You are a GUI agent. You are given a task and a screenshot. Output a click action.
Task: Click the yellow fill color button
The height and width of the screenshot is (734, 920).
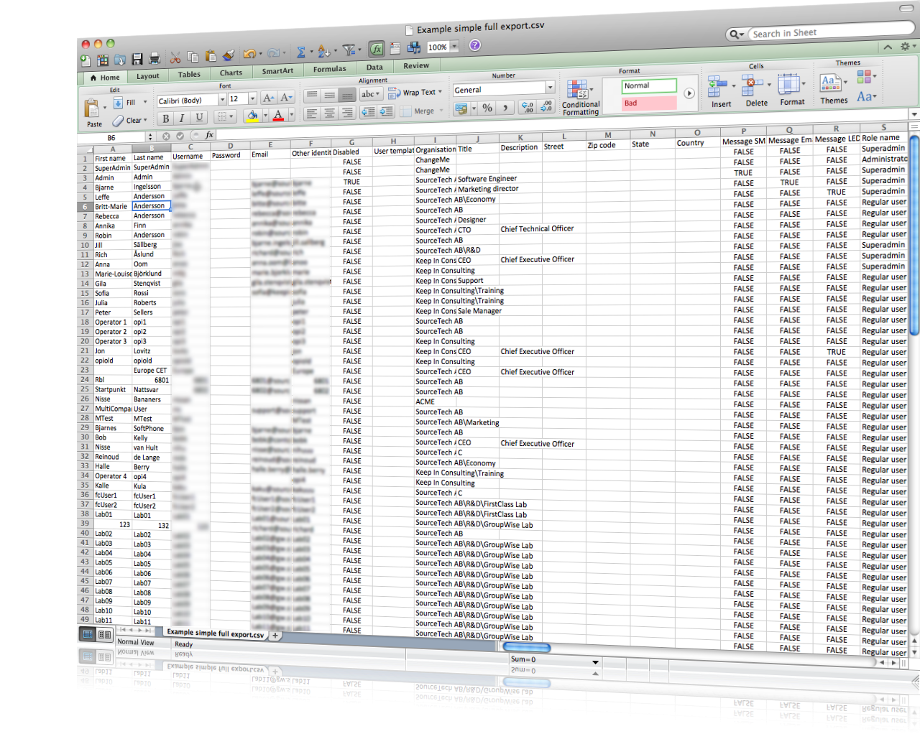tap(252, 116)
